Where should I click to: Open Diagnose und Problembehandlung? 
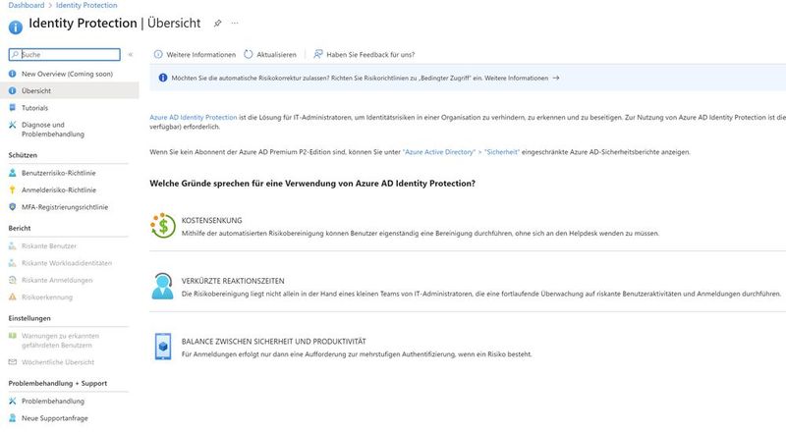53,130
